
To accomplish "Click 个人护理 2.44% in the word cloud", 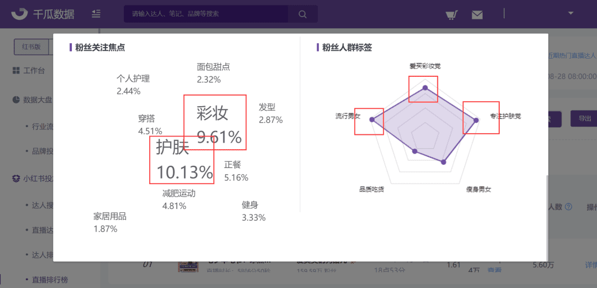I will click(133, 85).
